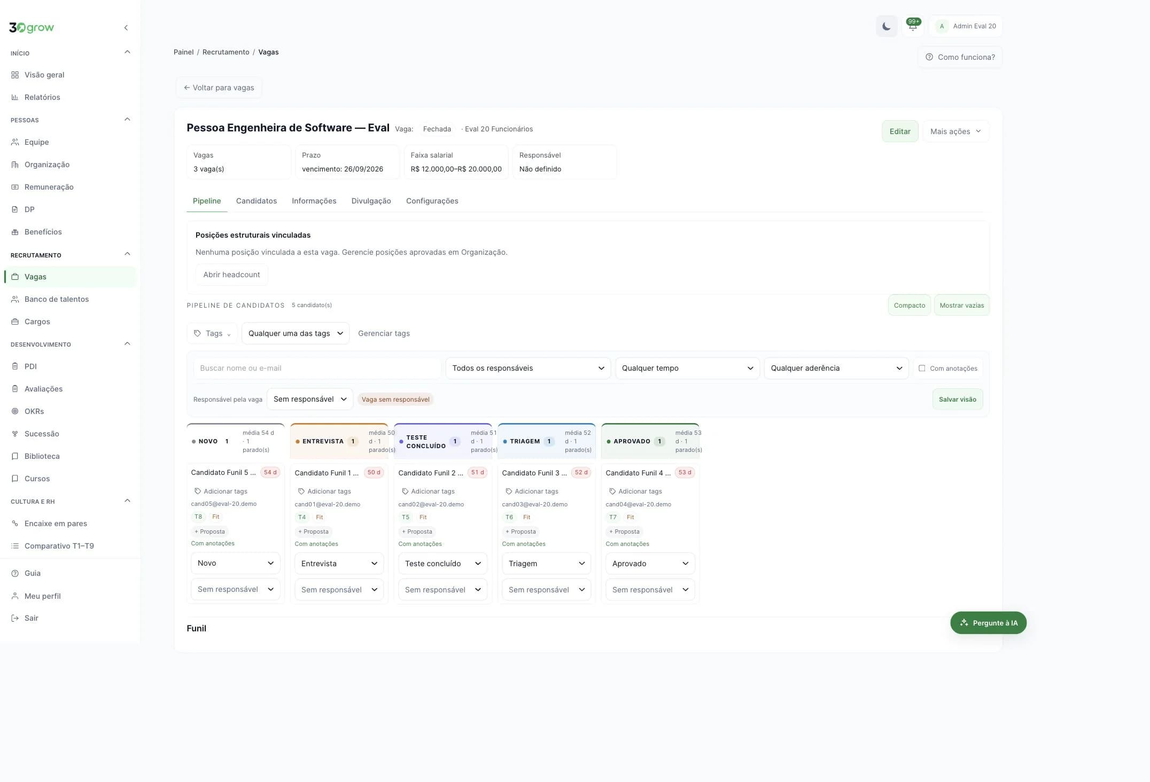Open Relatórios in the sidebar
The width and height of the screenshot is (1150, 782).
69,97
